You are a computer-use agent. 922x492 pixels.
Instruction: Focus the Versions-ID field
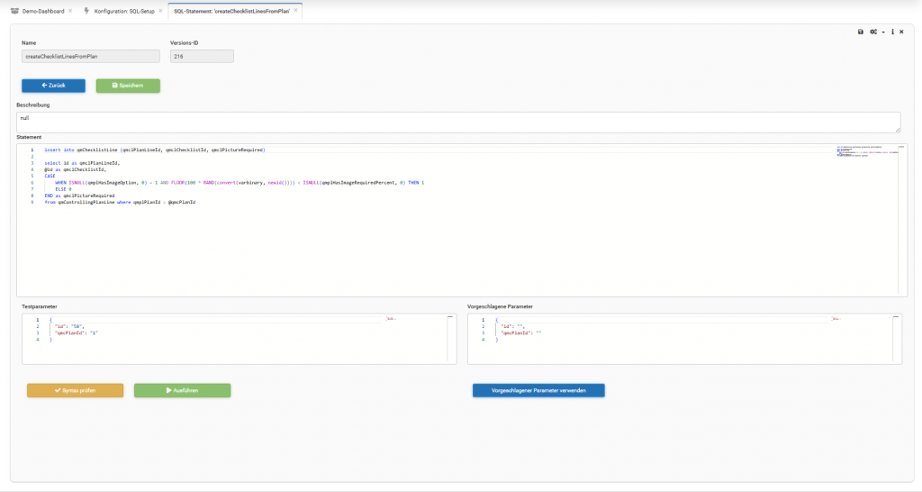202,57
